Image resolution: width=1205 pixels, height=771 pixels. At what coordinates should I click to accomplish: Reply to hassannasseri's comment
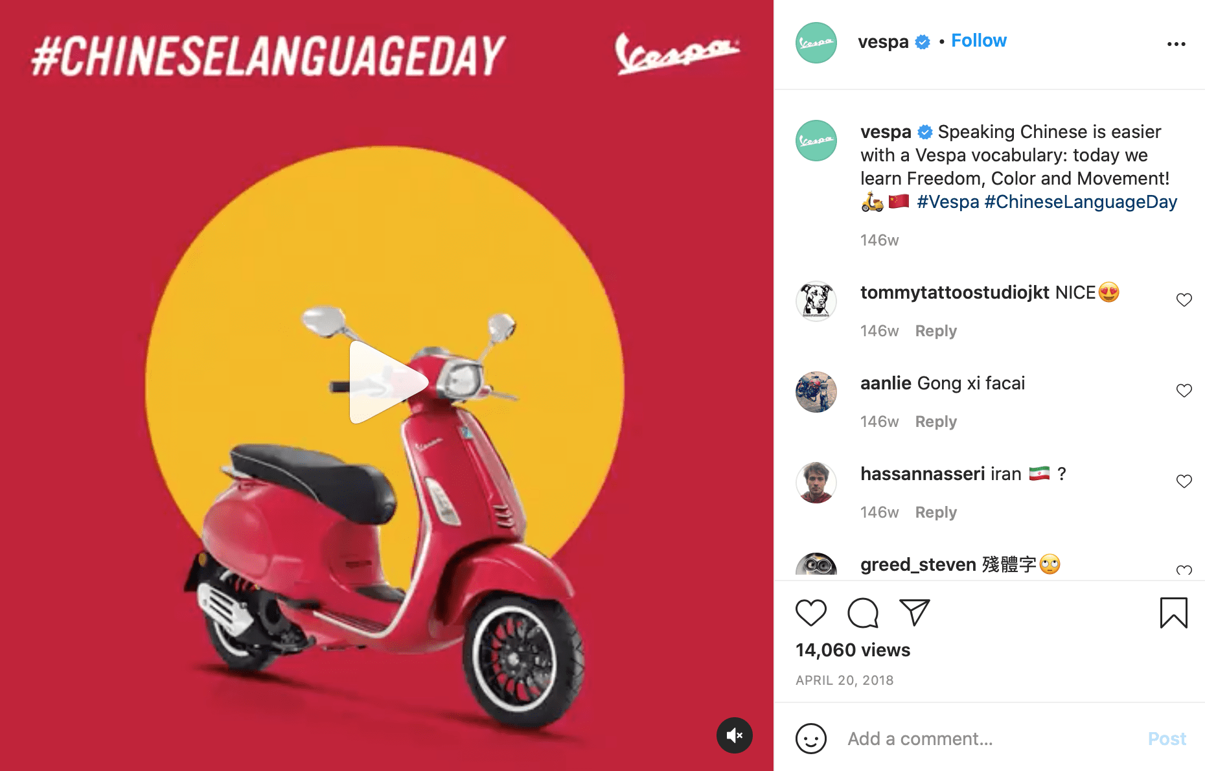click(x=935, y=512)
